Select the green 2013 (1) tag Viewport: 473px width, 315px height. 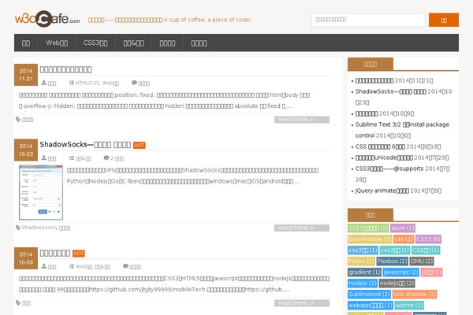click(368, 228)
